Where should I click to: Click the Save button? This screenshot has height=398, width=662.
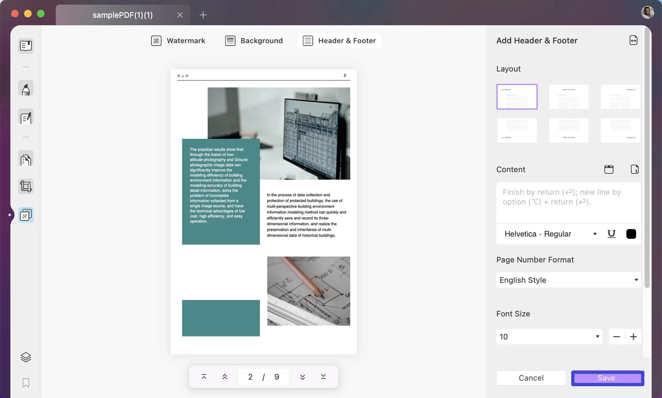[x=607, y=378]
